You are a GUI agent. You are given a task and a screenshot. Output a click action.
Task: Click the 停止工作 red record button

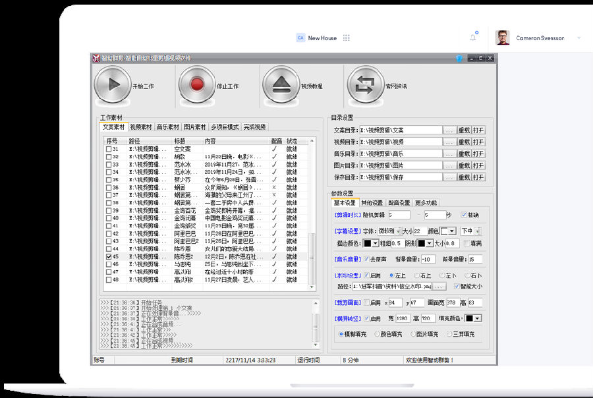click(197, 84)
